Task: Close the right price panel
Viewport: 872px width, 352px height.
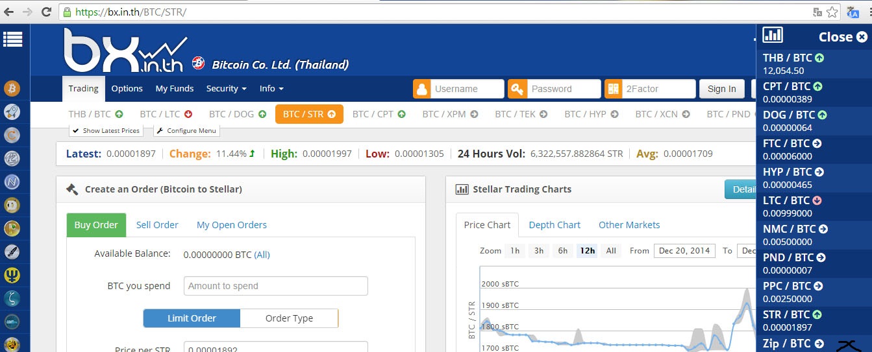Action: [x=843, y=37]
